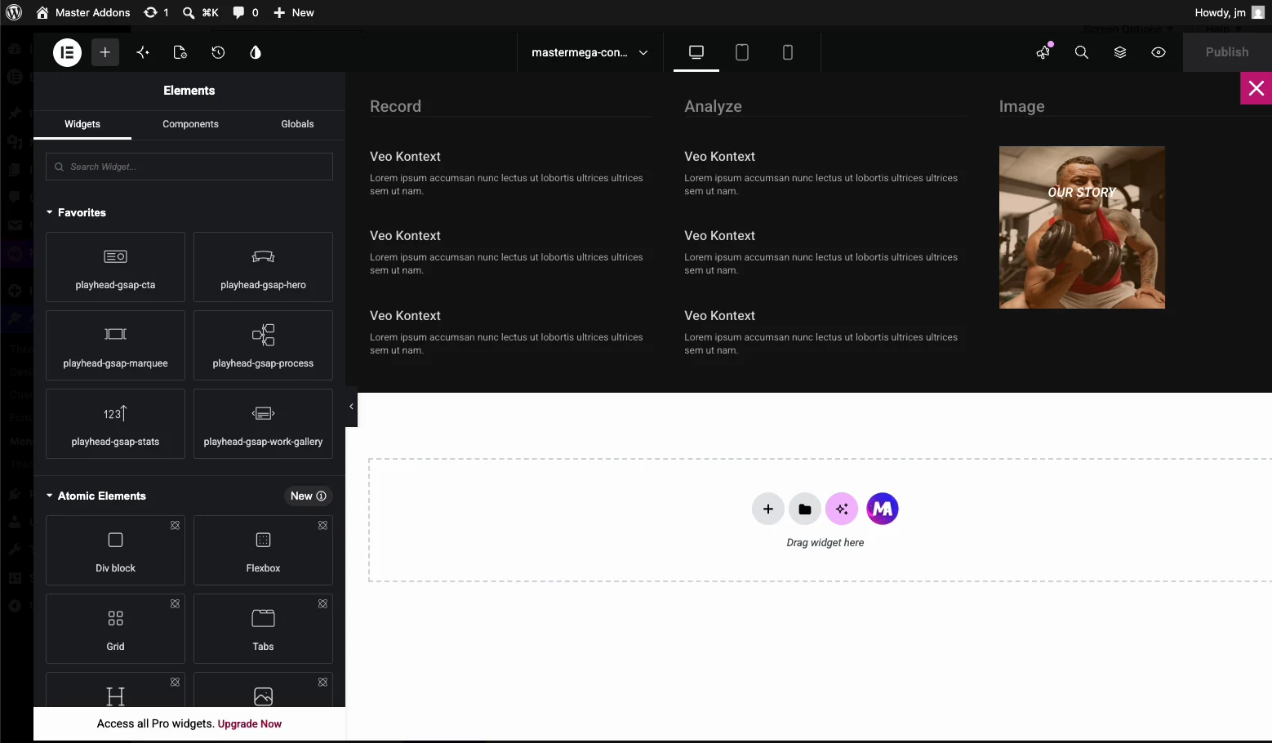The height and width of the screenshot is (743, 1272).
Task: Click atomic badge on Grid card
Action: pyautogui.click(x=175, y=603)
